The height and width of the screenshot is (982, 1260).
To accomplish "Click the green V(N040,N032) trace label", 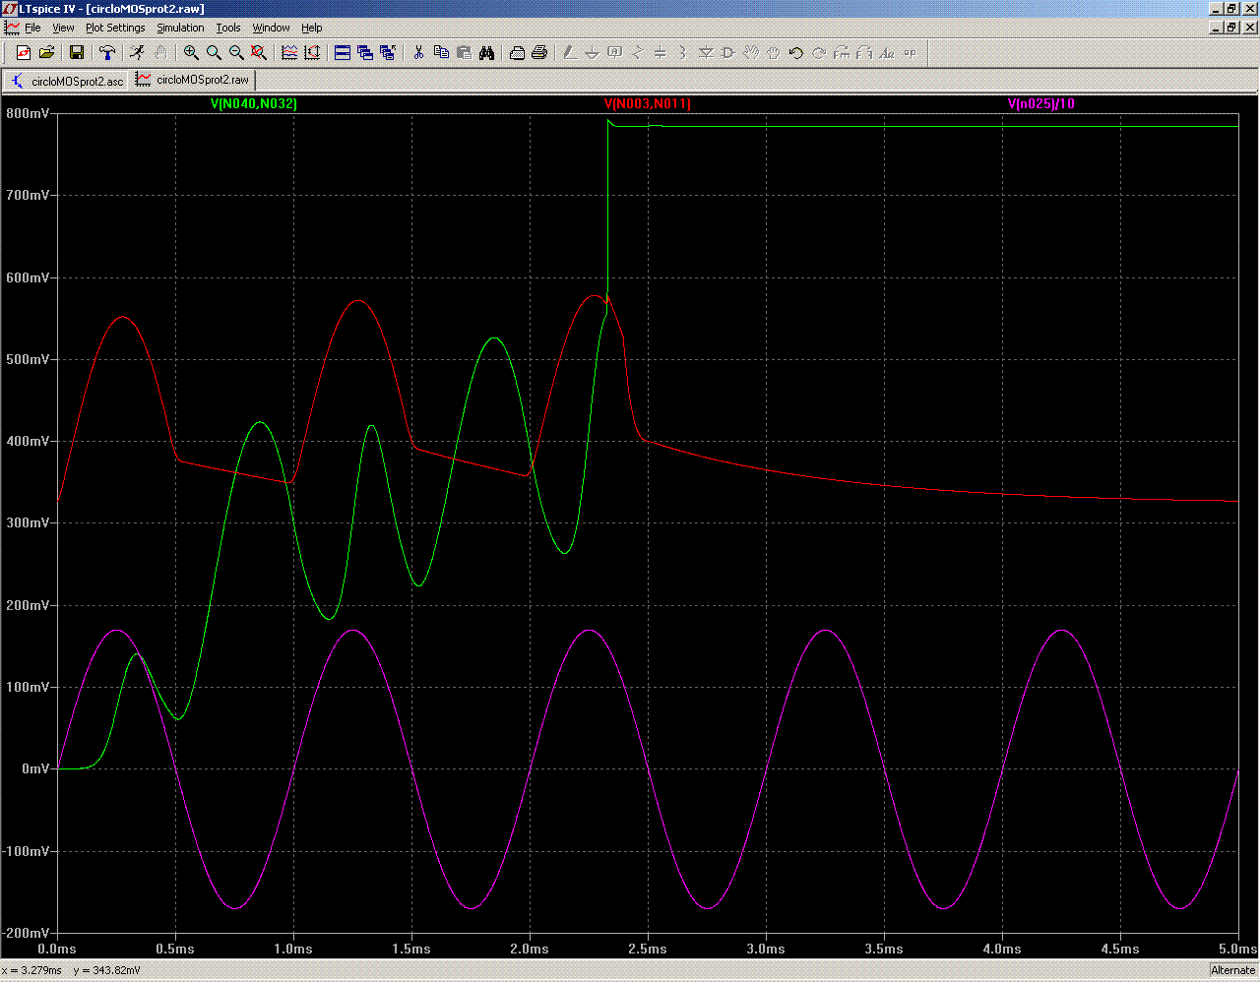I will (x=254, y=103).
